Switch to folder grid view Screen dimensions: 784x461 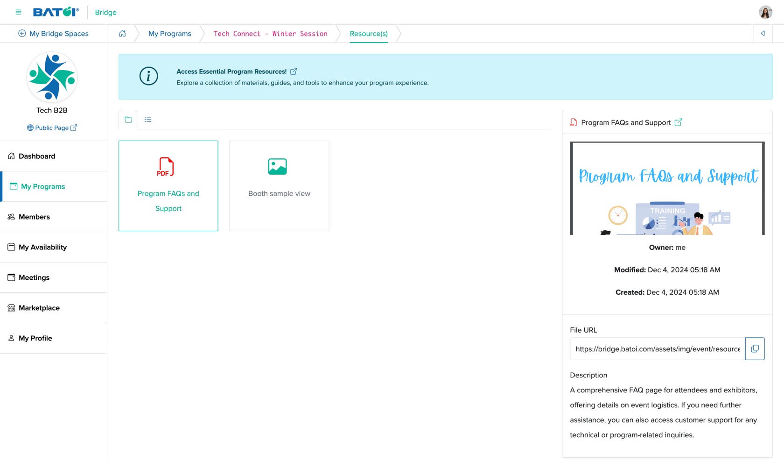click(128, 120)
